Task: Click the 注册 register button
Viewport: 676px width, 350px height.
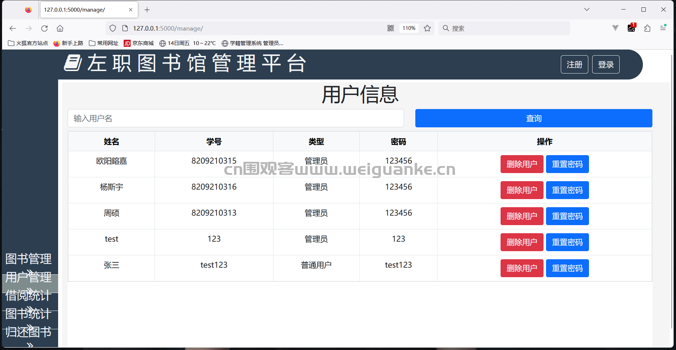Action: point(575,64)
